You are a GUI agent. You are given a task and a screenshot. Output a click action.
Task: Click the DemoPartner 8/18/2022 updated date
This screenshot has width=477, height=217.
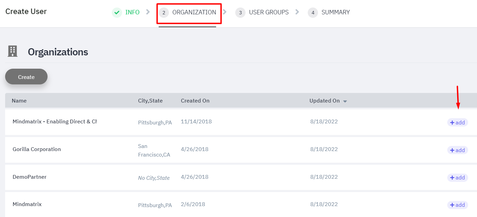[324, 177]
